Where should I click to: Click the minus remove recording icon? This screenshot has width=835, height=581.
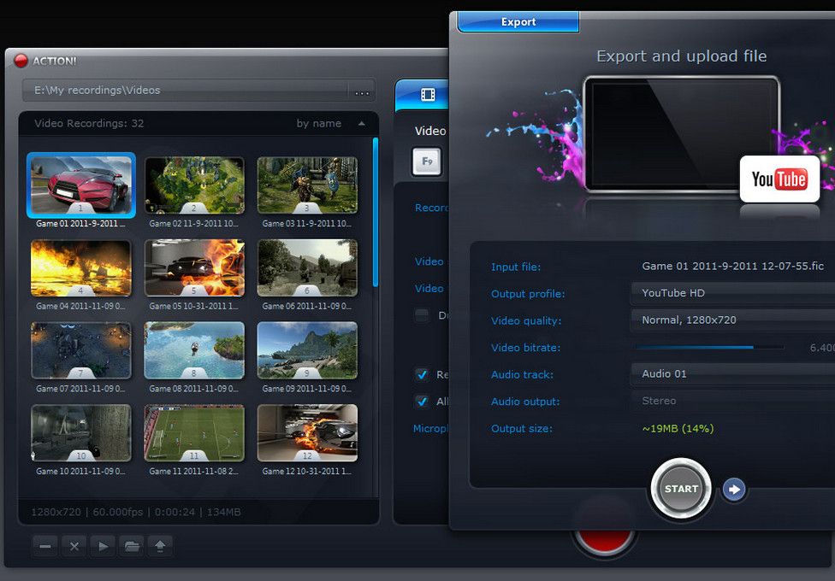tap(45, 546)
